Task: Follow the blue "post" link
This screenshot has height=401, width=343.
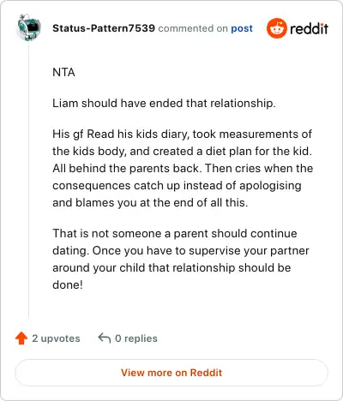Action: 242,28
